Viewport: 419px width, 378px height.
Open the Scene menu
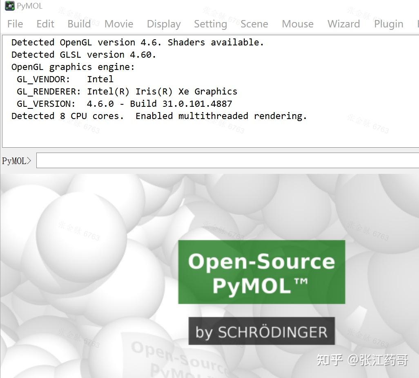point(254,24)
